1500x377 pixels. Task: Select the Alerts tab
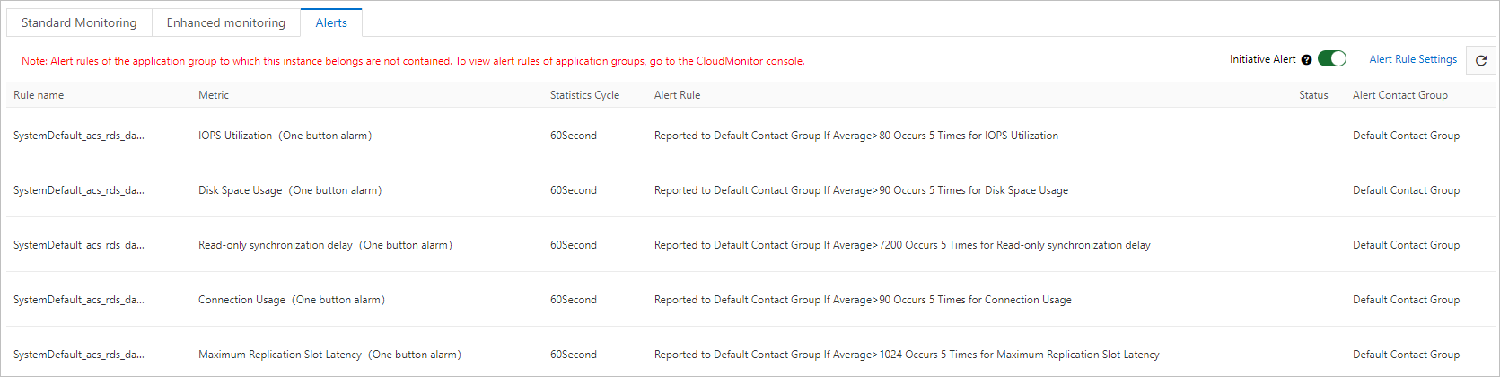[x=331, y=22]
